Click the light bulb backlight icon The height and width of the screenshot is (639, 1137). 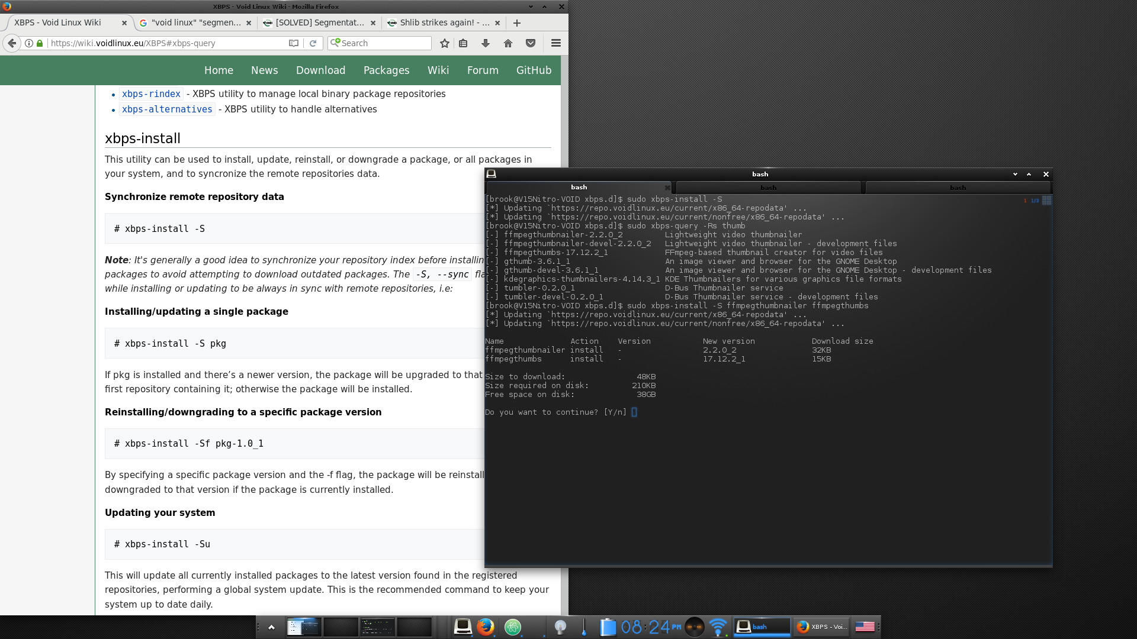(x=560, y=627)
